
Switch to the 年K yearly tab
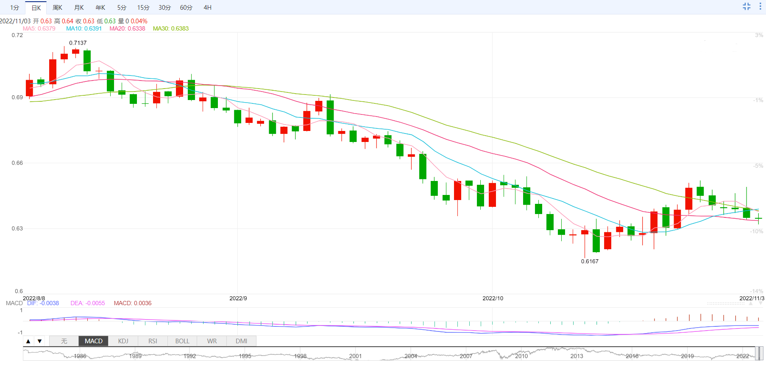pyautogui.click(x=100, y=8)
